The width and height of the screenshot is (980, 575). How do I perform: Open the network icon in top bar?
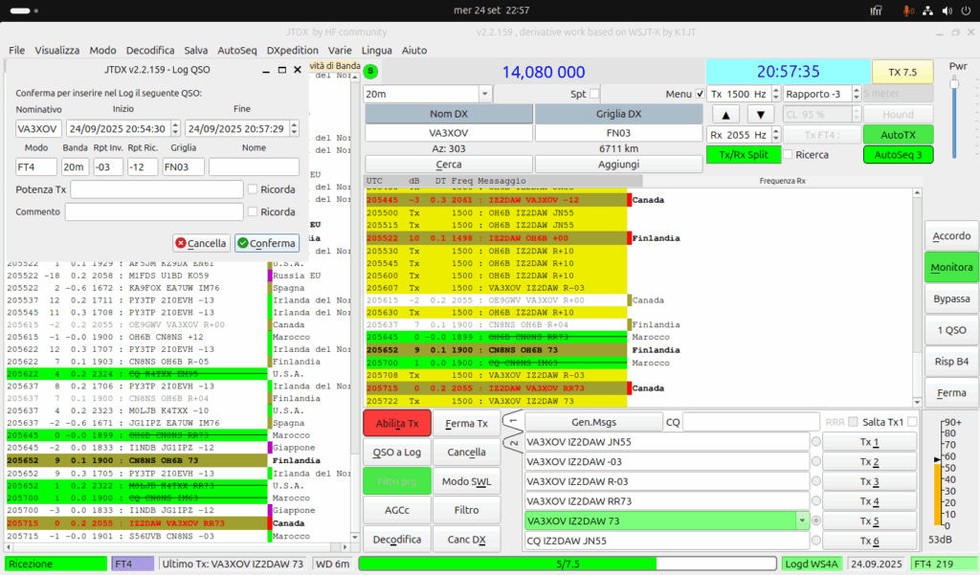coord(928,11)
